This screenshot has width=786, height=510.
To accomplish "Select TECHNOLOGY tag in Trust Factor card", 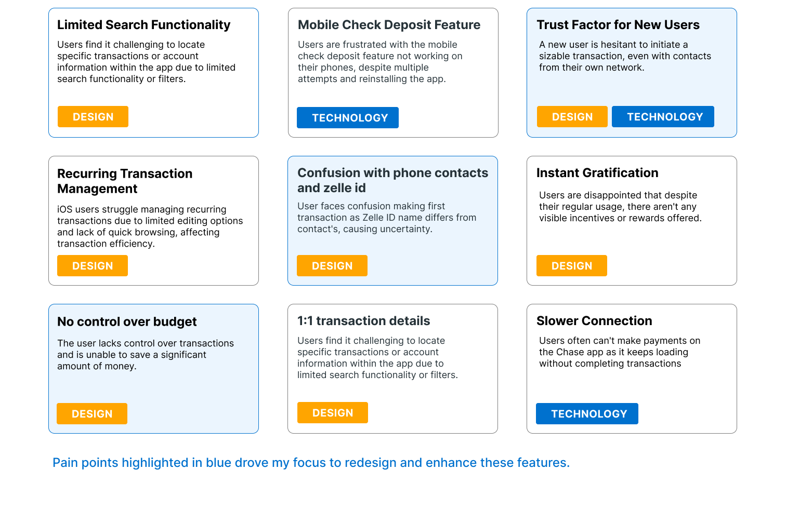I will 663,117.
